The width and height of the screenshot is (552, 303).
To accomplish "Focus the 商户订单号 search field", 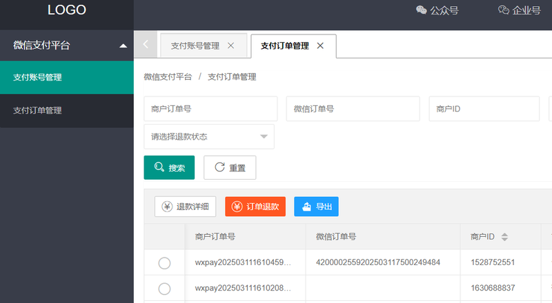I will pyautogui.click(x=210, y=109).
